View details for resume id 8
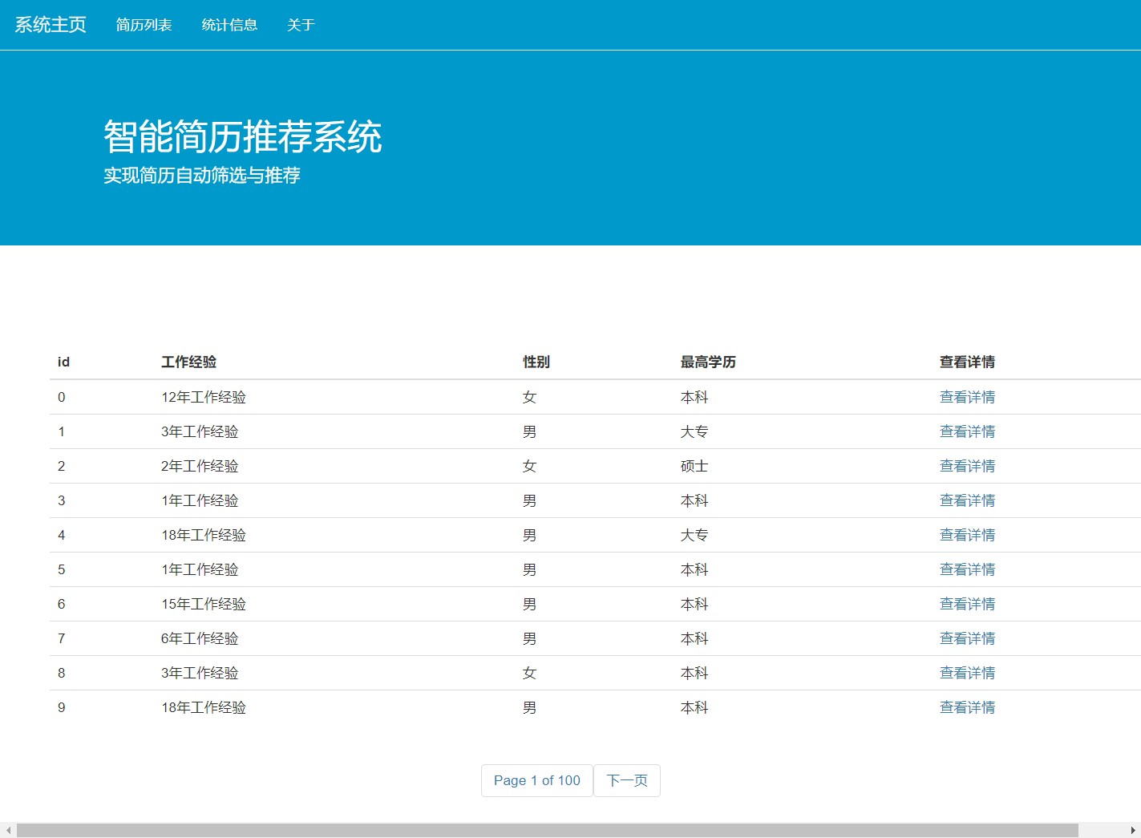This screenshot has width=1141, height=838. click(x=967, y=673)
